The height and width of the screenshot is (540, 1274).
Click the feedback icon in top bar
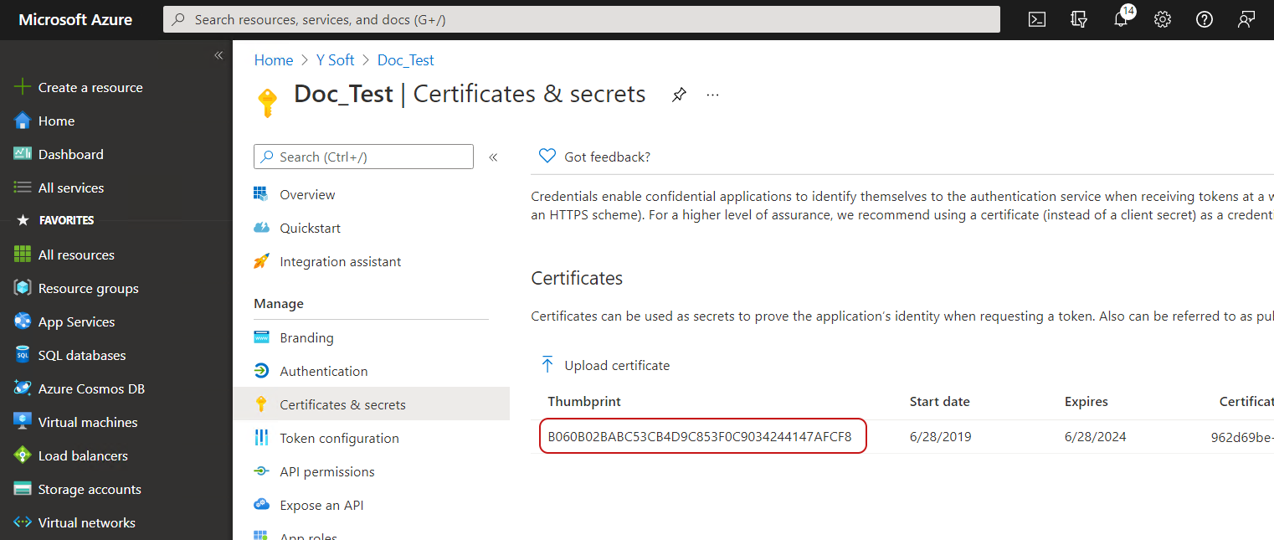pyautogui.click(x=1246, y=19)
